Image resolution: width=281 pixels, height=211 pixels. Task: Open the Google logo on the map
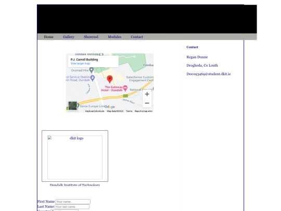(x=110, y=107)
